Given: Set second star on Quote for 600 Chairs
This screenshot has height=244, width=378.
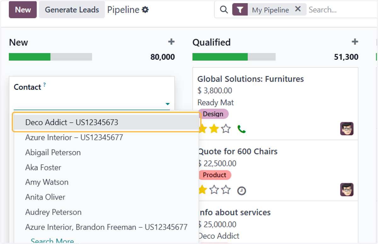Looking at the screenshot, I should tap(214, 190).
